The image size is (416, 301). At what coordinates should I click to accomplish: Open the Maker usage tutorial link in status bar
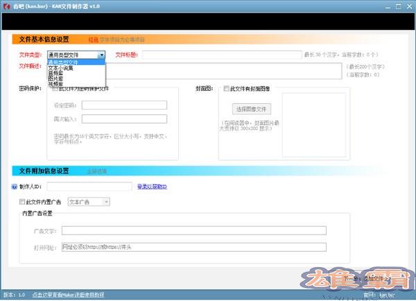click(69, 295)
